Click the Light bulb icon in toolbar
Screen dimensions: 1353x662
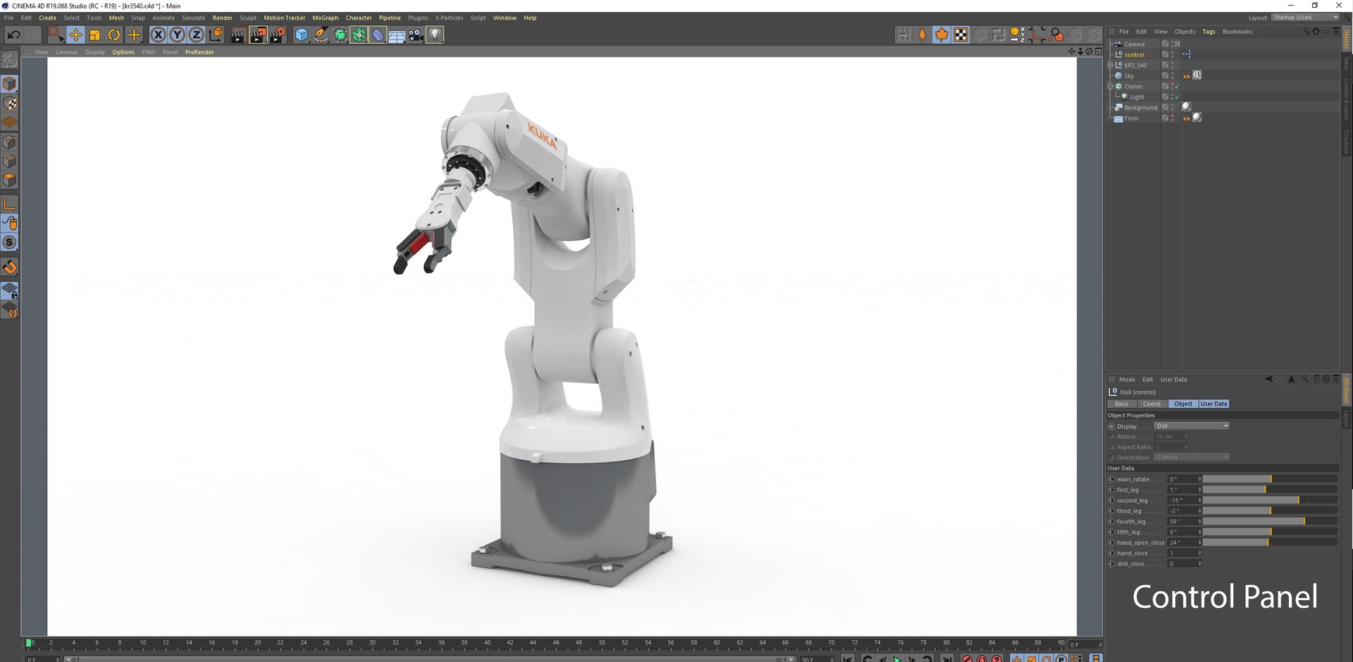pos(435,35)
